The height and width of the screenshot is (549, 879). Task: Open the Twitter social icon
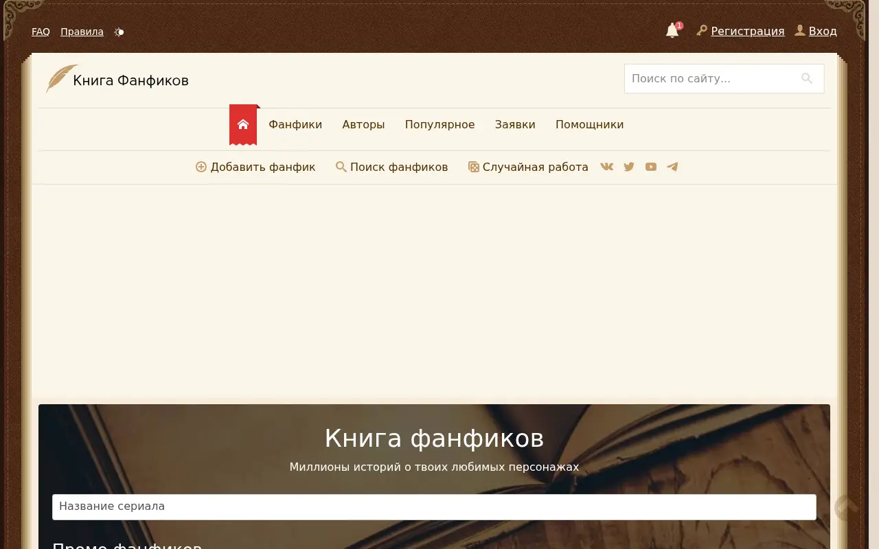[629, 167]
